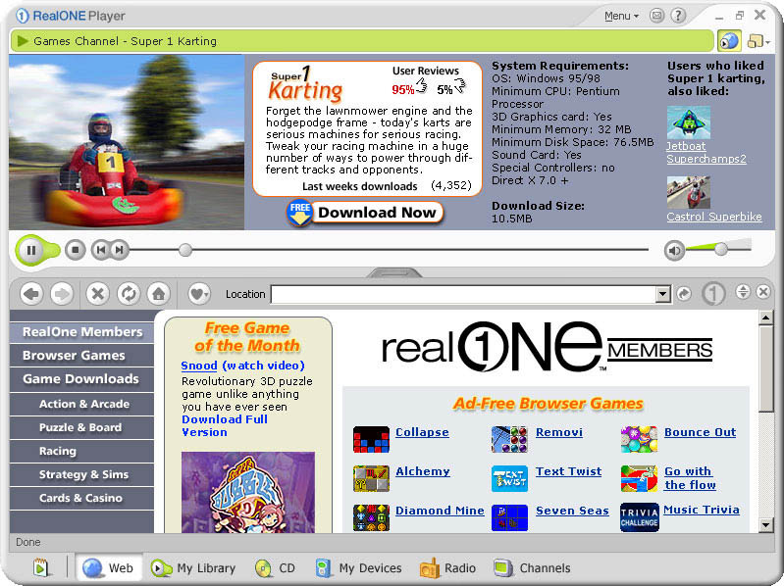The width and height of the screenshot is (784, 586).
Task: Open Puzzle & Board category
Action: [81, 427]
